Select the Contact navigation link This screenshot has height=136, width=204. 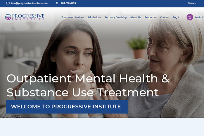click(x=165, y=17)
